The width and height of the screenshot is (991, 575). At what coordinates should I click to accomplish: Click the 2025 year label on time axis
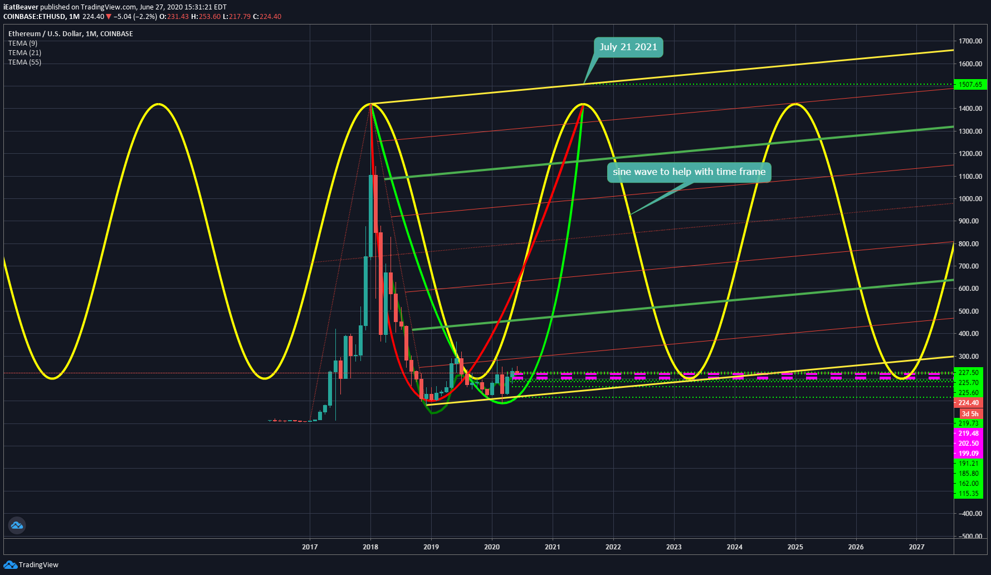[795, 547]
